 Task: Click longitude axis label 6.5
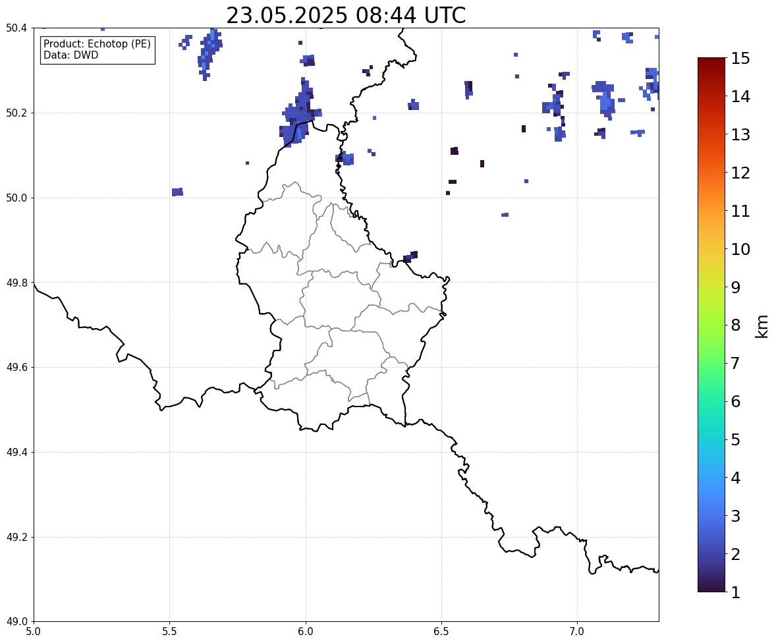(441, 632)
